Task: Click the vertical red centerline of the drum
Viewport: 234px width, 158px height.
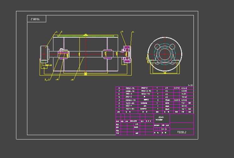Action: point(86,54)
